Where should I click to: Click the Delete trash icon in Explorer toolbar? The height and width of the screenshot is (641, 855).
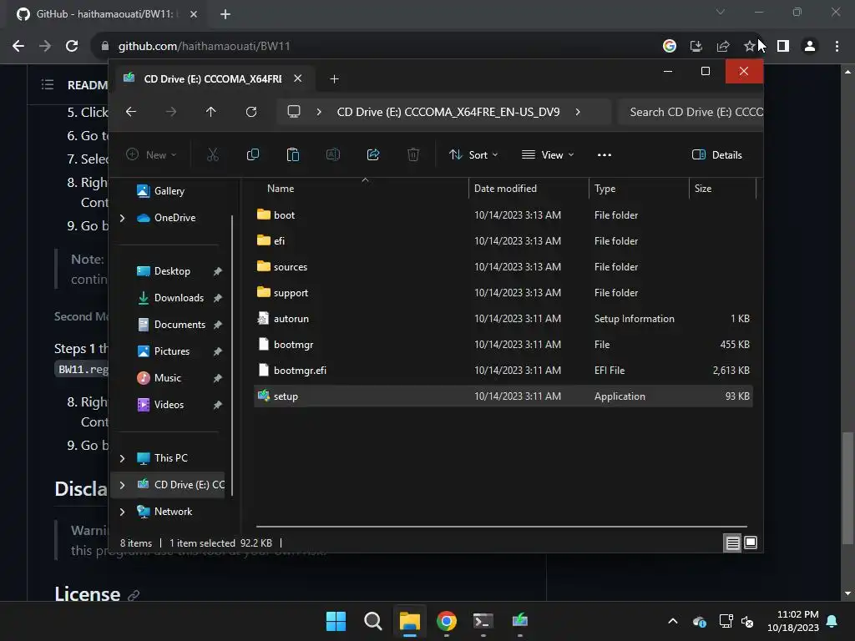pyautogui.click(x=413, y=154)
